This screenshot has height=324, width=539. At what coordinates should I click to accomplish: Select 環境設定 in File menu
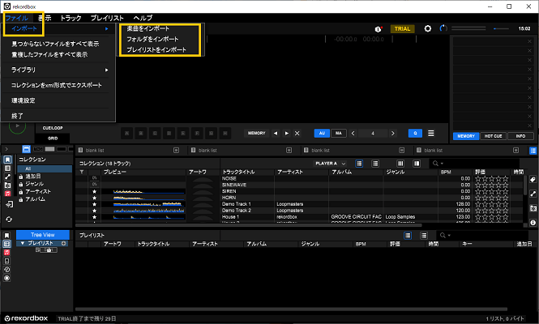(24, 100)
